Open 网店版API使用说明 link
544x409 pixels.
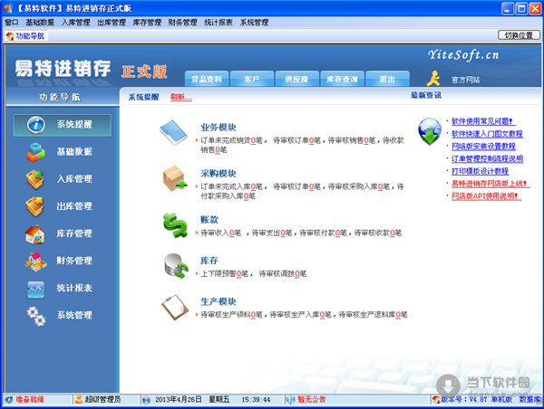pos(486,196)
